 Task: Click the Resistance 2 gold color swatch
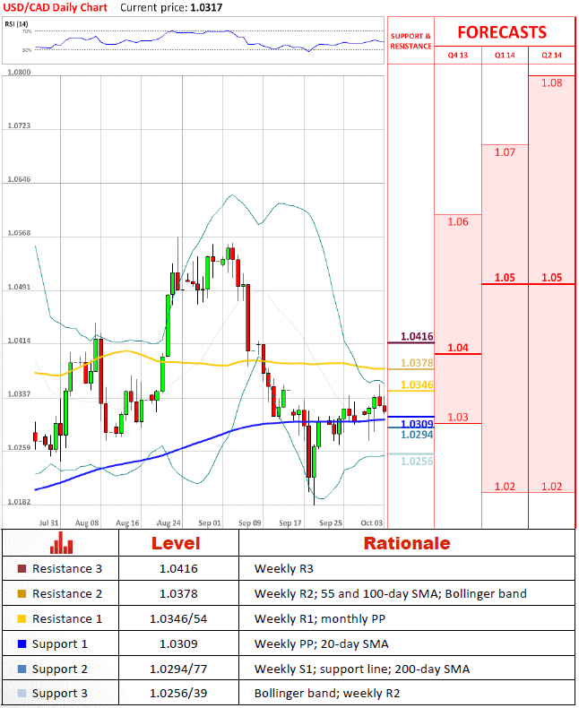(22, 594)
